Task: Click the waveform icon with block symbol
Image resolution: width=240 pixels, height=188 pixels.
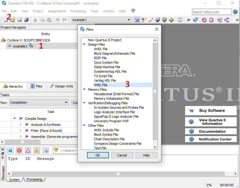Action: pos(220,20)
